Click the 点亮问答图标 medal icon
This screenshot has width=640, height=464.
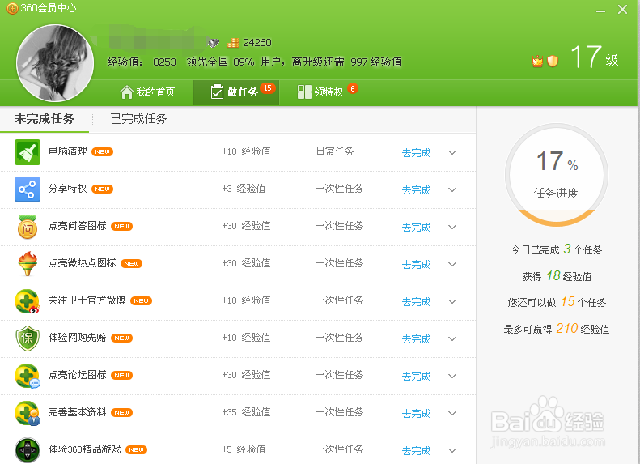tap(28, 227)
